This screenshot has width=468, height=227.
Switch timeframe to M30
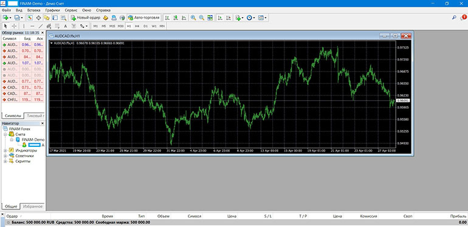120,26
